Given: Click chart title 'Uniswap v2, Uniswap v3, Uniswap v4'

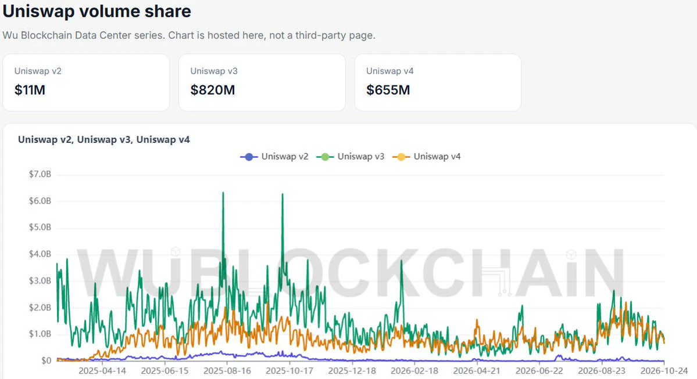Looking at the screenshot, I should (104, 140).
